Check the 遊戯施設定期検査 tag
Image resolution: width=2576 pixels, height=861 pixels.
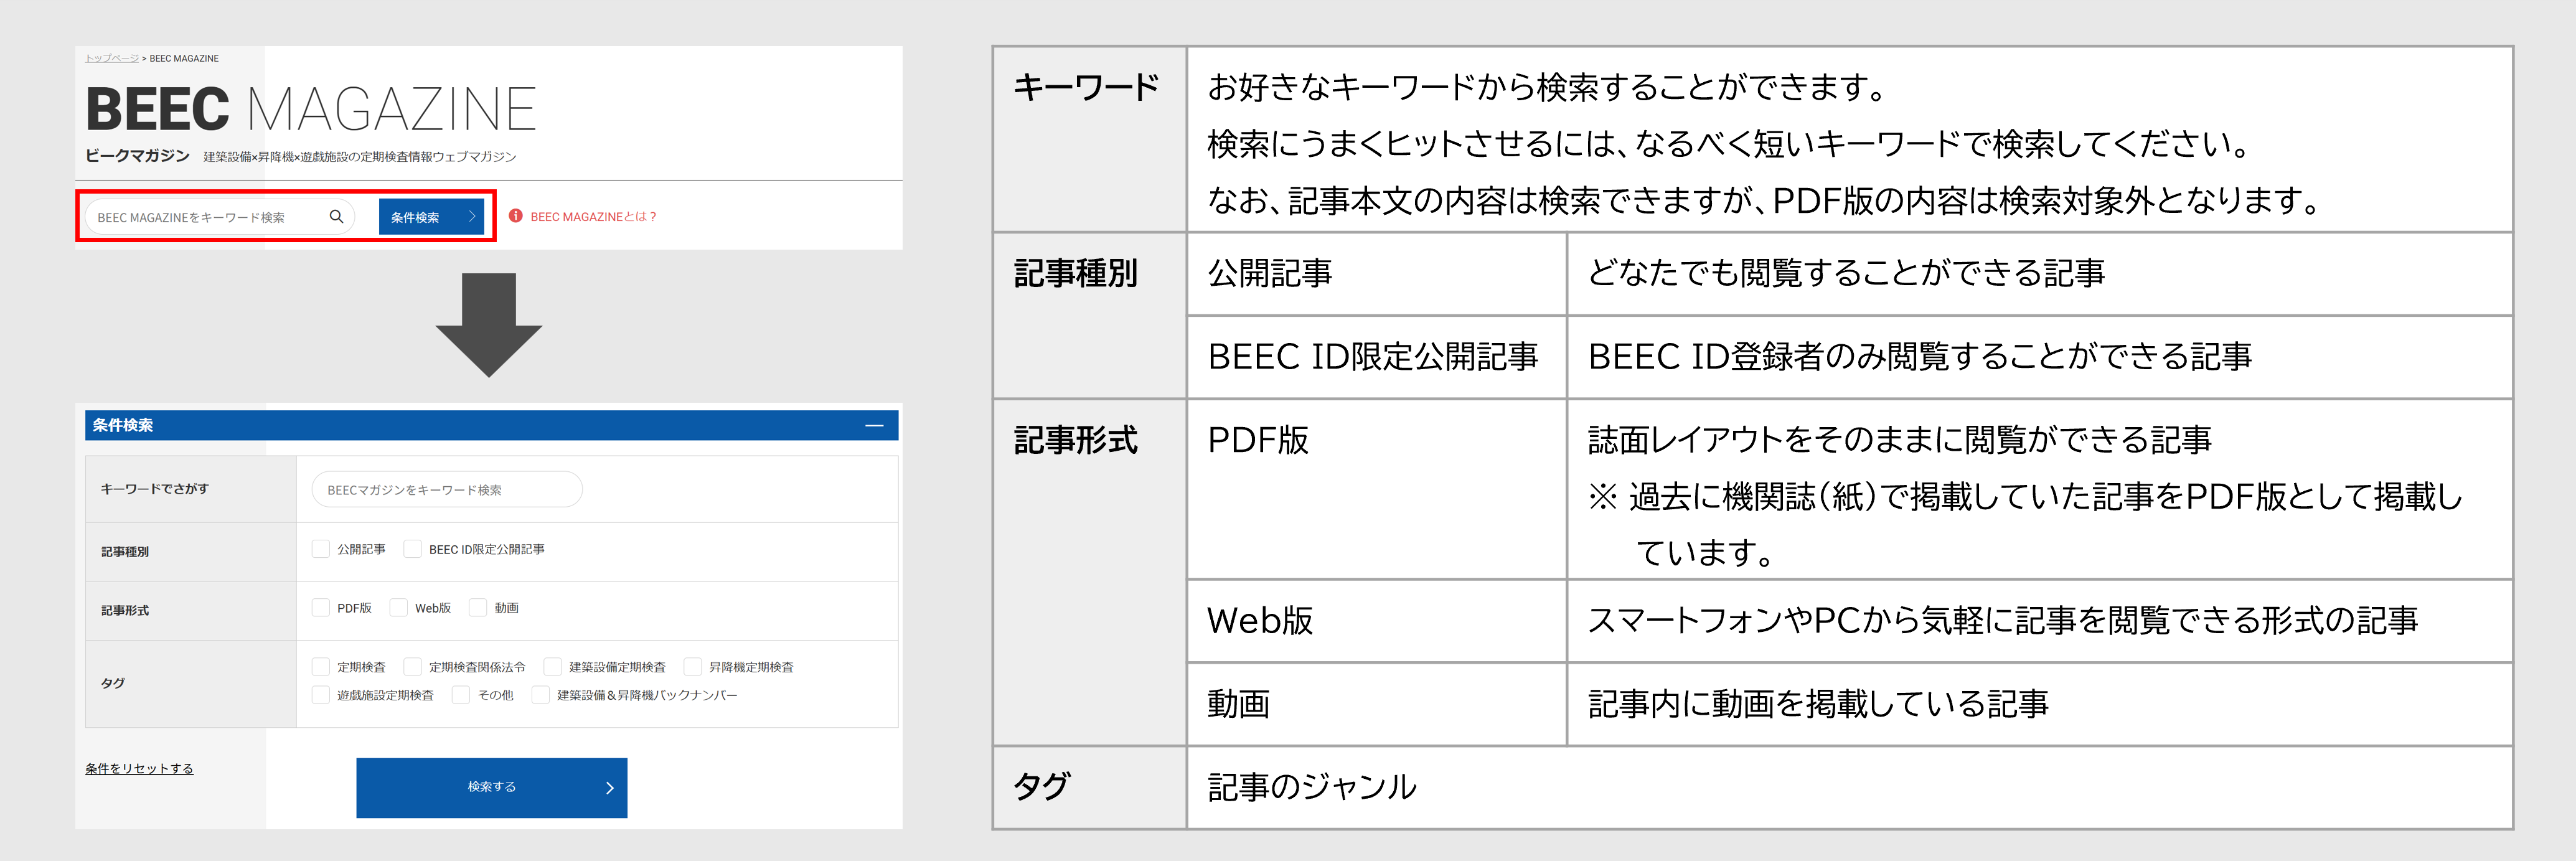[x=321, y=695]
